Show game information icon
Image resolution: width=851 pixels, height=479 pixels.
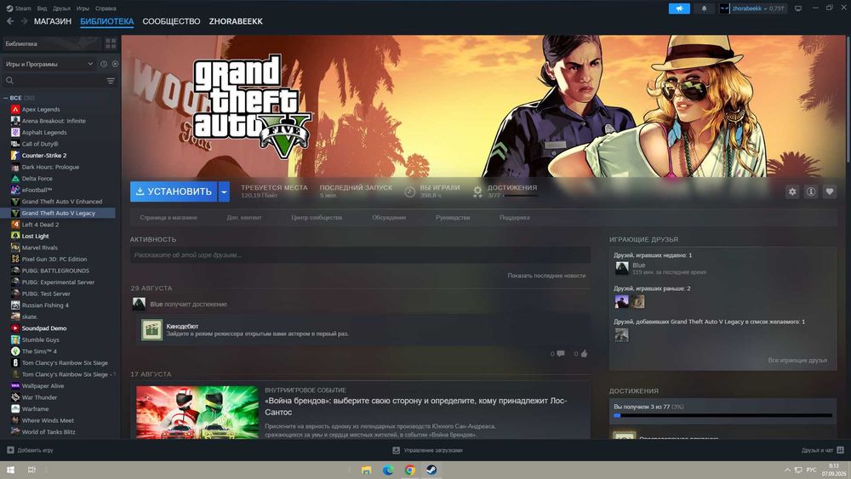pyautogui.click(x=811, y=191)
